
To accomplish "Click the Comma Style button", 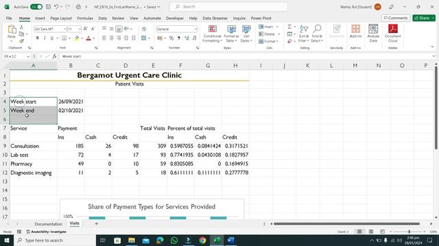I will (178, 38).
